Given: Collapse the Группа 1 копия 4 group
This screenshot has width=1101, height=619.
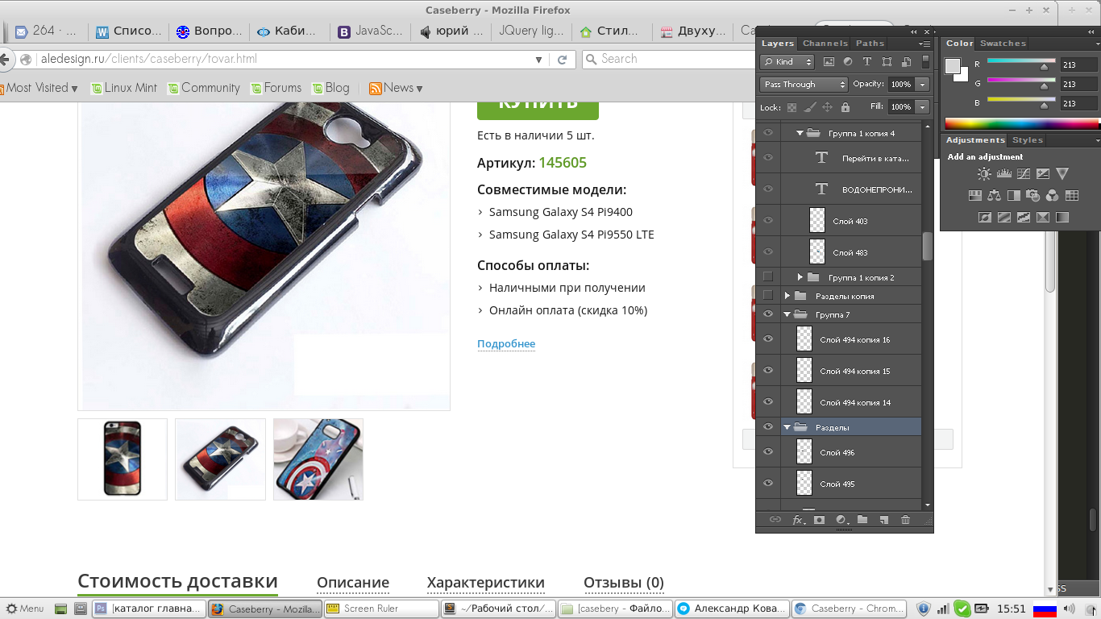Looking at the screenshot, I should (x=800, y=133).
